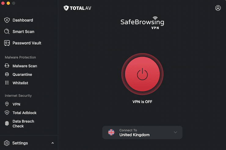Image resolution: width=226 pixels, height=150 pixels.
Task: Click the Smart Scan magnifier icon
Action: point(7,32)
